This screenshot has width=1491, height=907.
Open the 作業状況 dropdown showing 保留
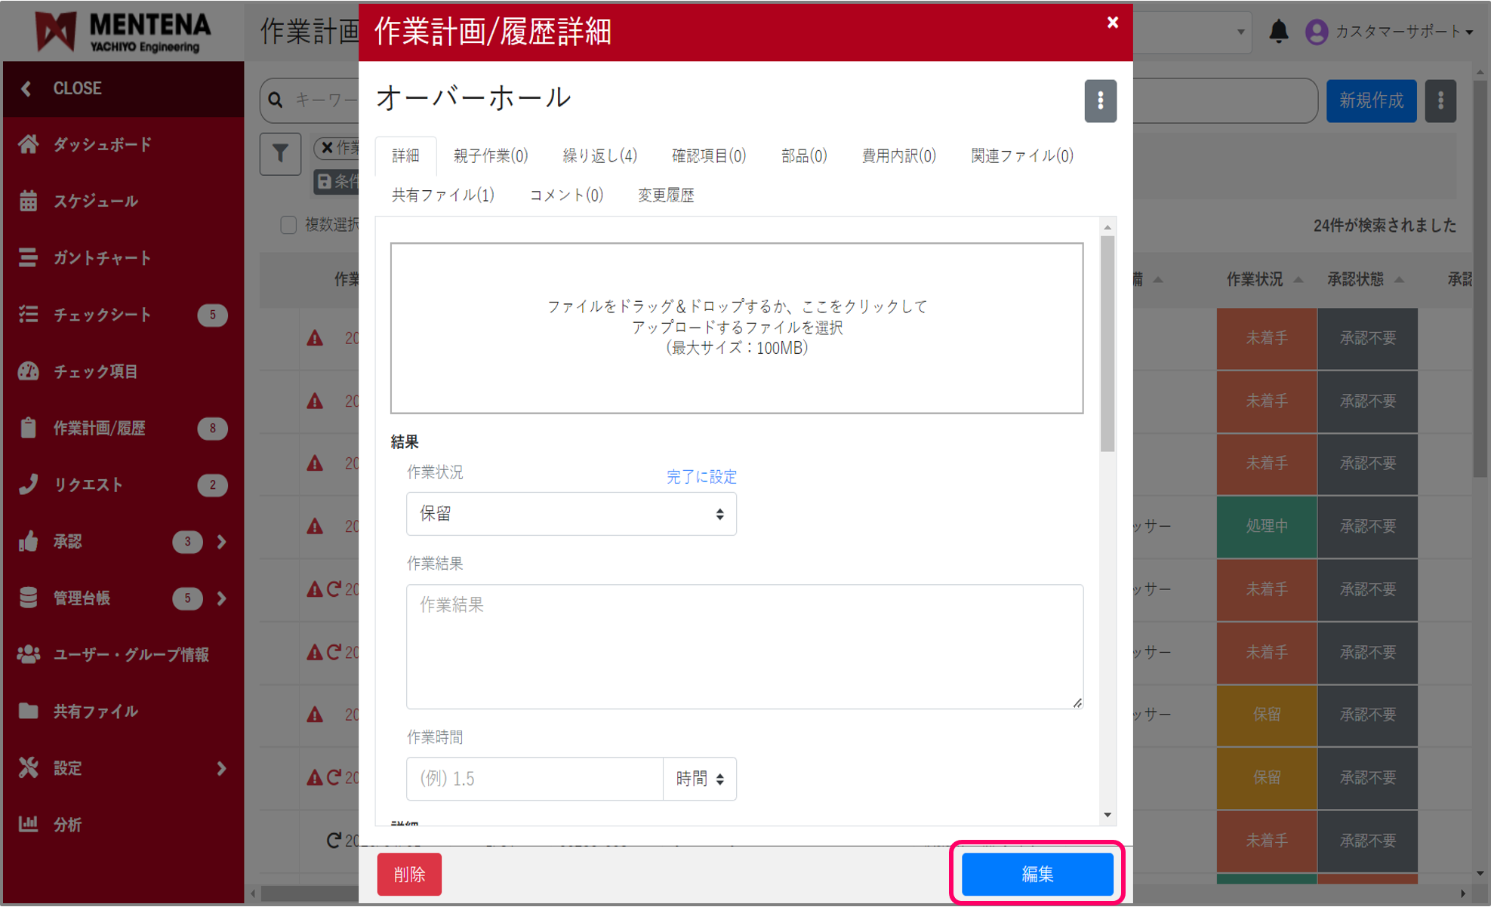pyautogui.click(x=571, y=514)
